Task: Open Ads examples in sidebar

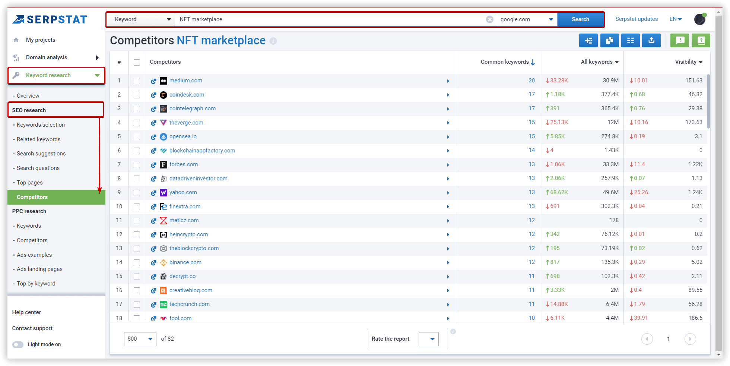Action: pyautogui.click(x=34, y=255)
